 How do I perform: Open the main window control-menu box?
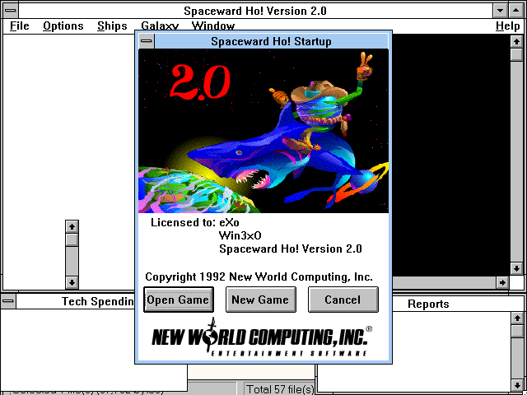[11, 11]
